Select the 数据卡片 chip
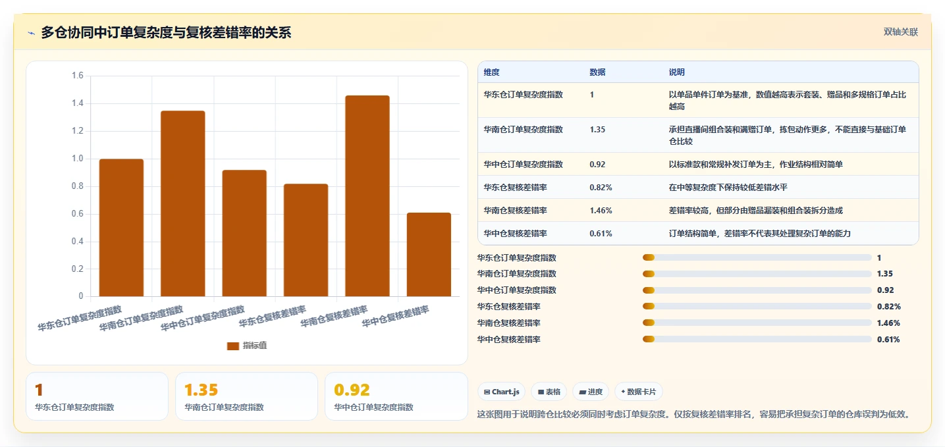This screenshot has height=447, width=945. (x=639, y=392)
